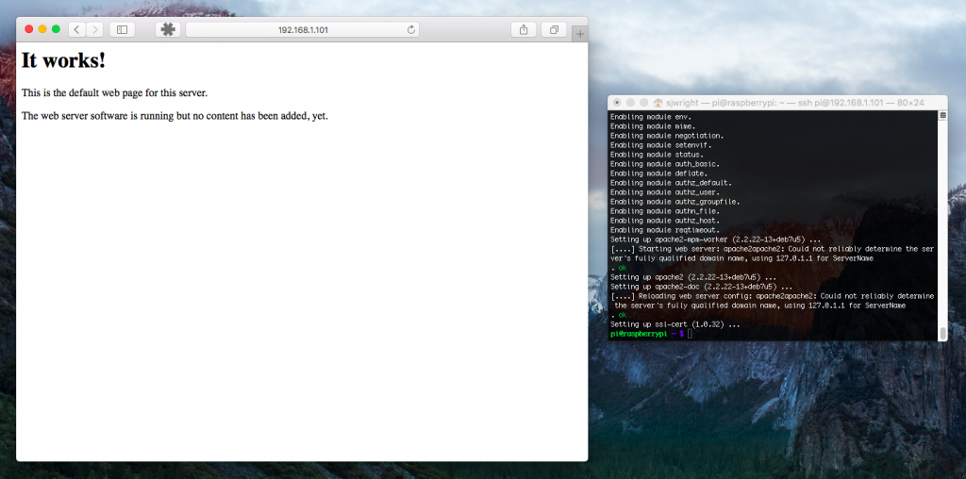Click the Terminal scrollbar thumb
Viewport: 966px width, 479px height.
[942, 333]
